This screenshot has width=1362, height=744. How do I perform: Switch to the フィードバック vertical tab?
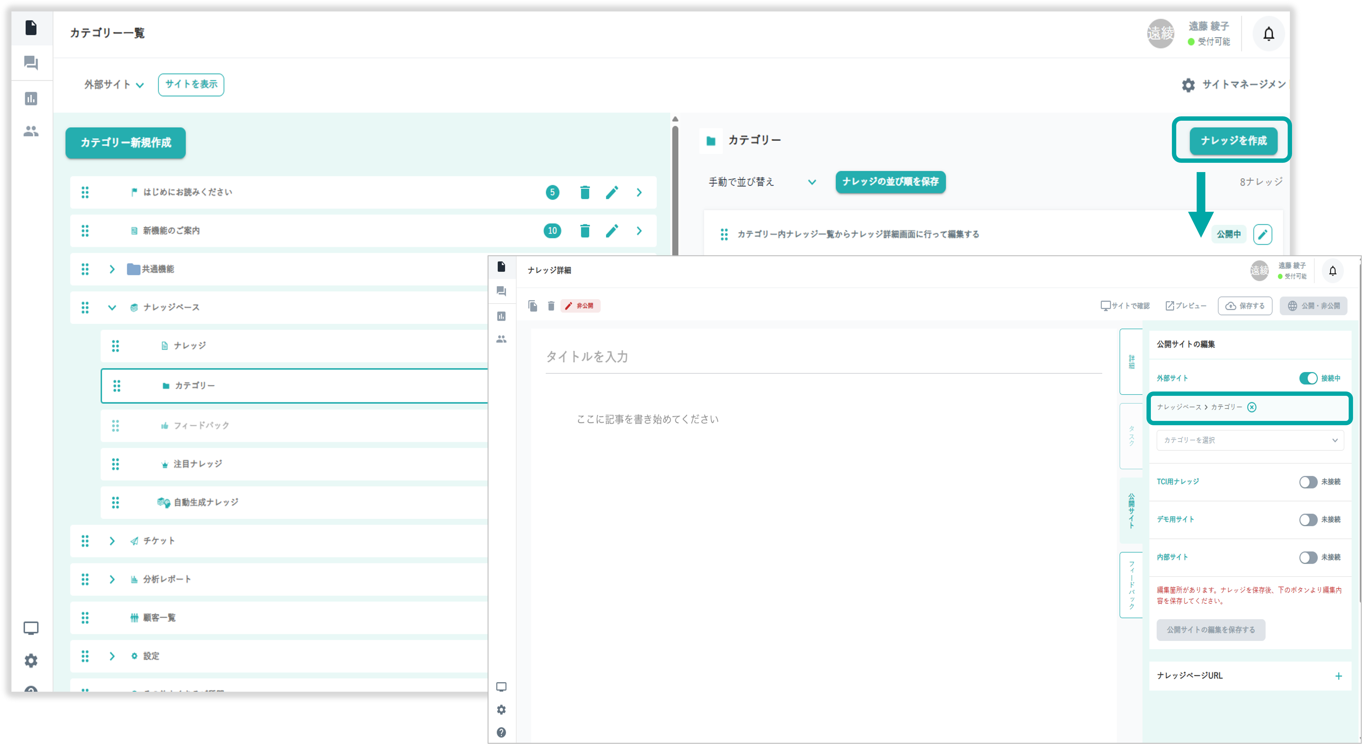pos(1131,585)
